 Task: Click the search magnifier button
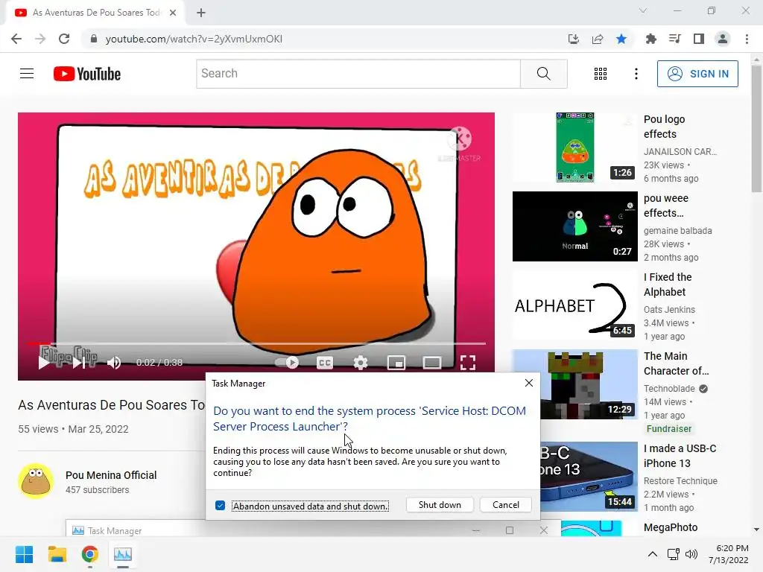coord(543,74)
